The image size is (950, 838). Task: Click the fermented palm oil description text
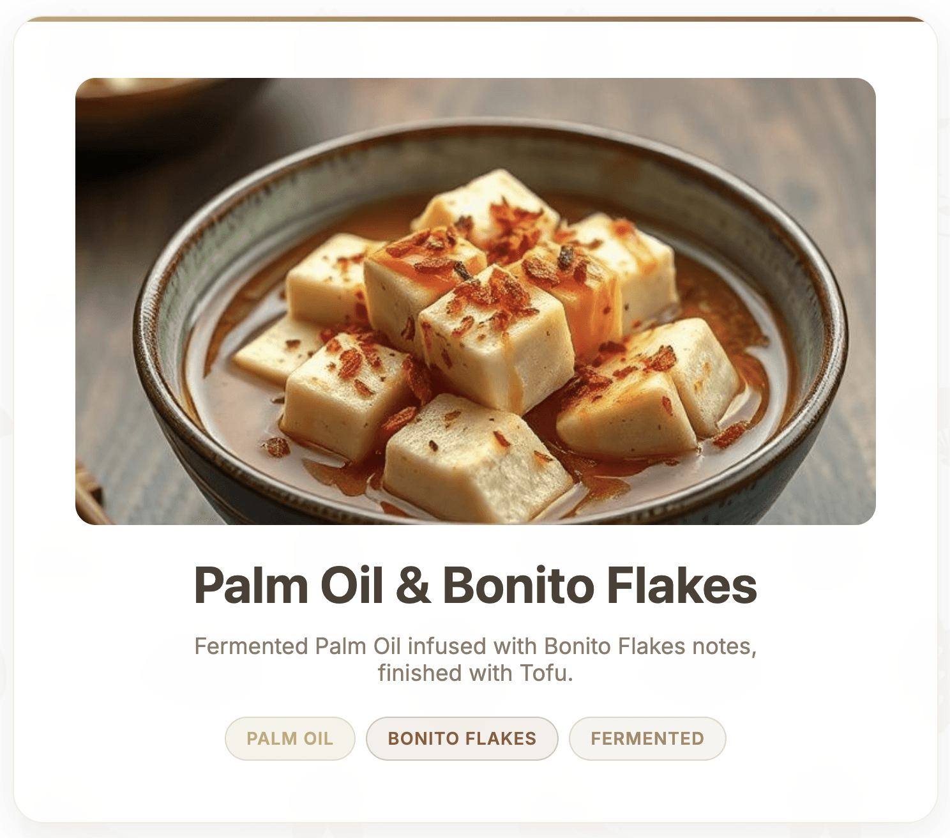click(476, 659)
